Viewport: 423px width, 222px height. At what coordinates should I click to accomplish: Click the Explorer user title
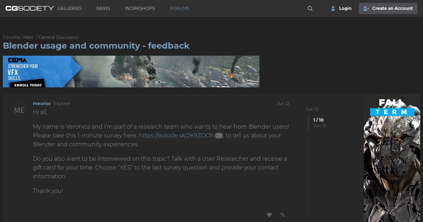click(x=62, y=104)
